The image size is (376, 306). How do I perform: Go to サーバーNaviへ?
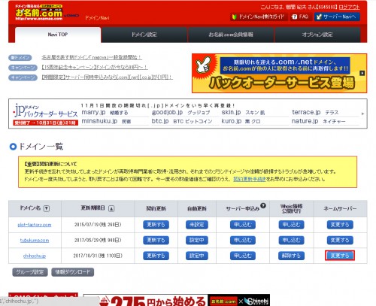337,17
